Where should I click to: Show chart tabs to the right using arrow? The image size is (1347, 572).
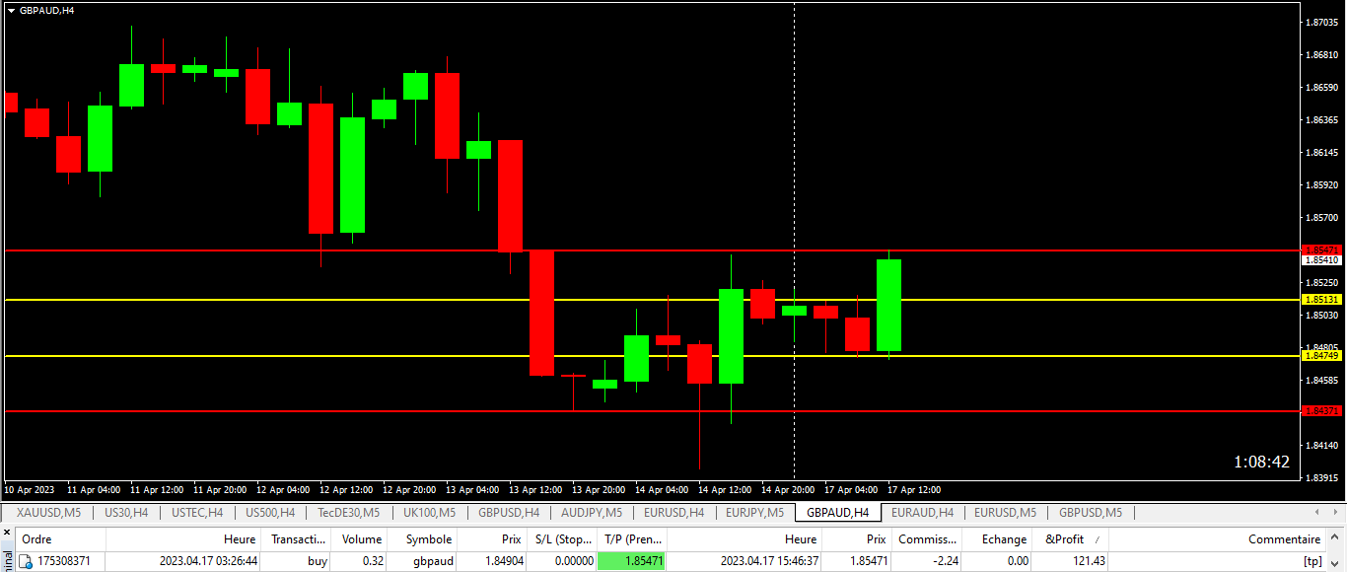[1335, 513]
